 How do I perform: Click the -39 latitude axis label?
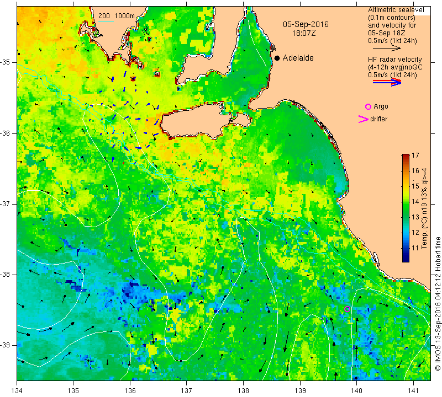click(x=5, y=345)
